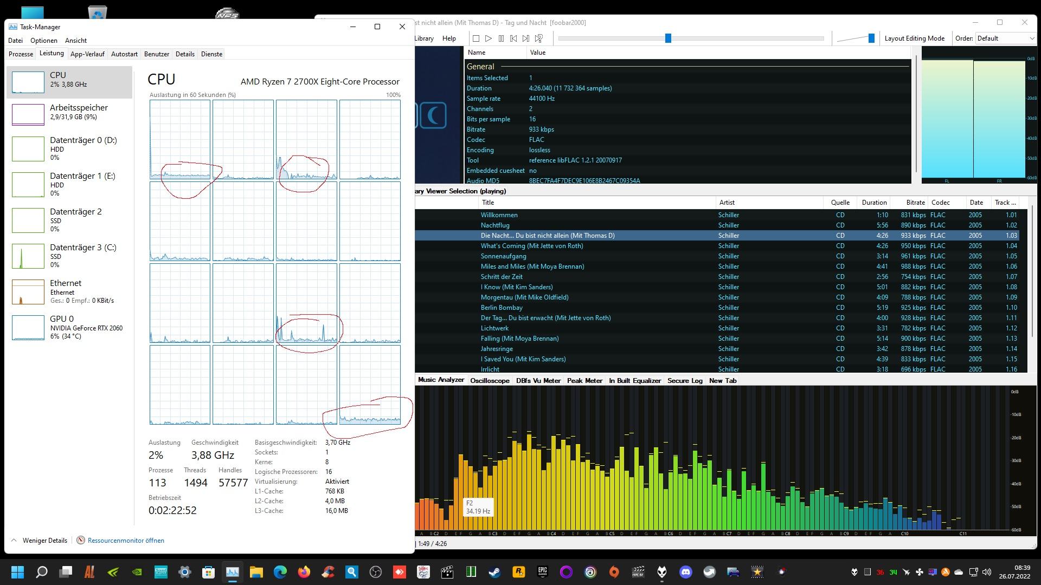Screen dimensions: 1041x585
Task: Select the track Nachtflug in the playlist
Action: 717,225
